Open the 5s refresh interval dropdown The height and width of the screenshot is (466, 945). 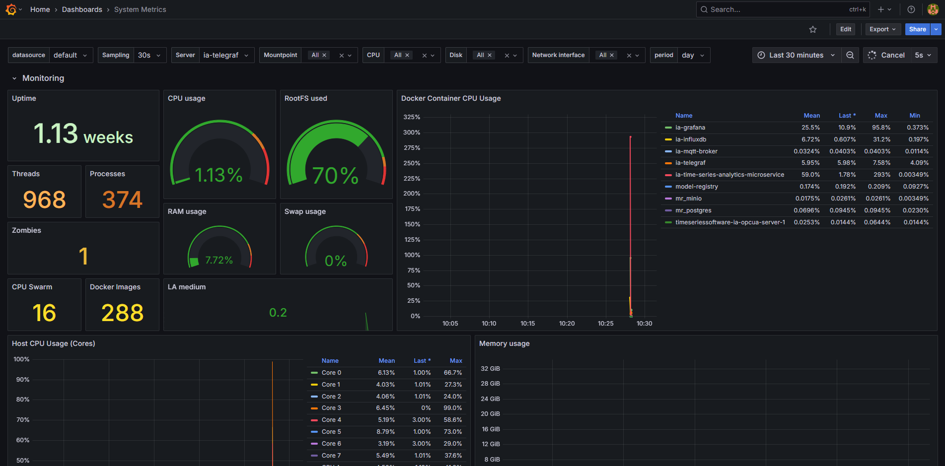tap(923, 55)
